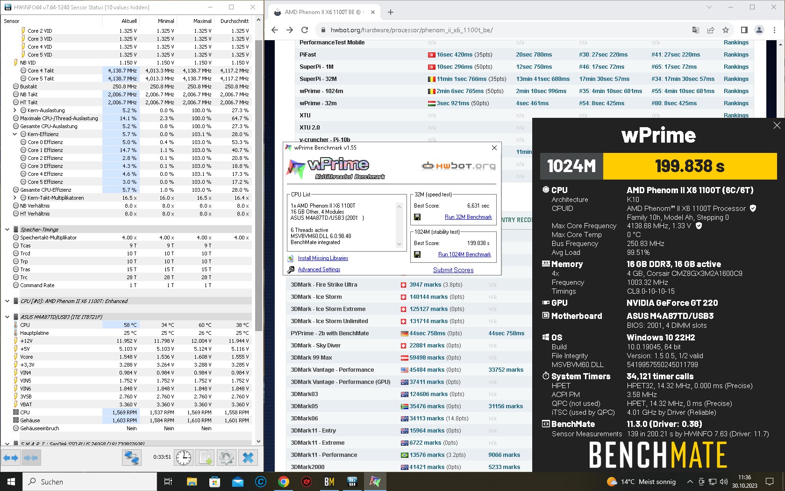Screen dimensions: 785x491
Task: Open new Chrome tab with plus
Action: coord(391,12)
